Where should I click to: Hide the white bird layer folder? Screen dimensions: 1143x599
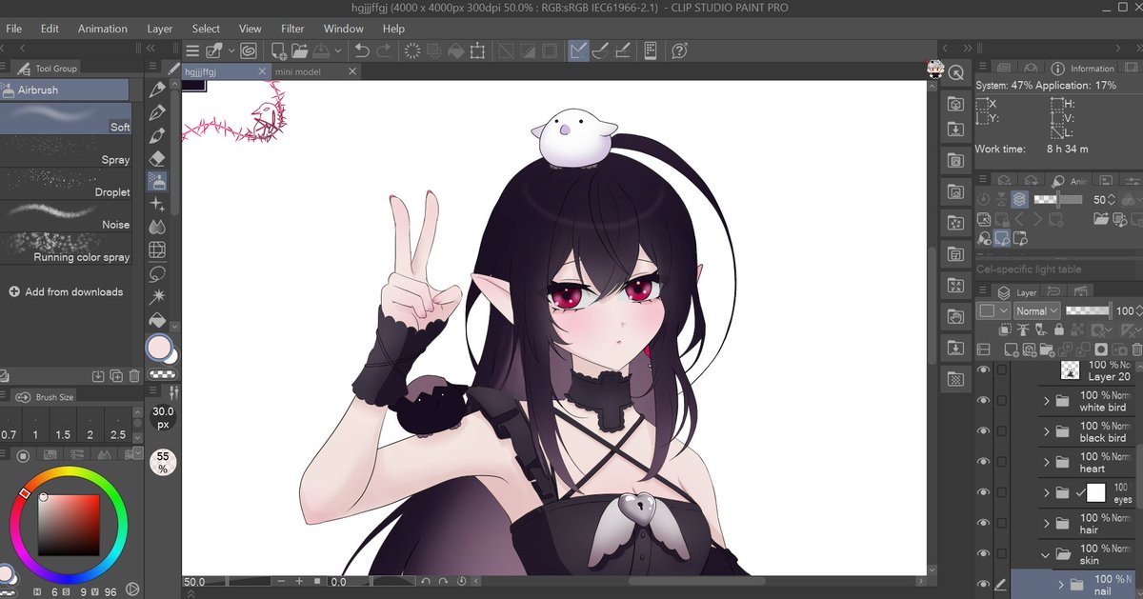click(x=983, y=401)
